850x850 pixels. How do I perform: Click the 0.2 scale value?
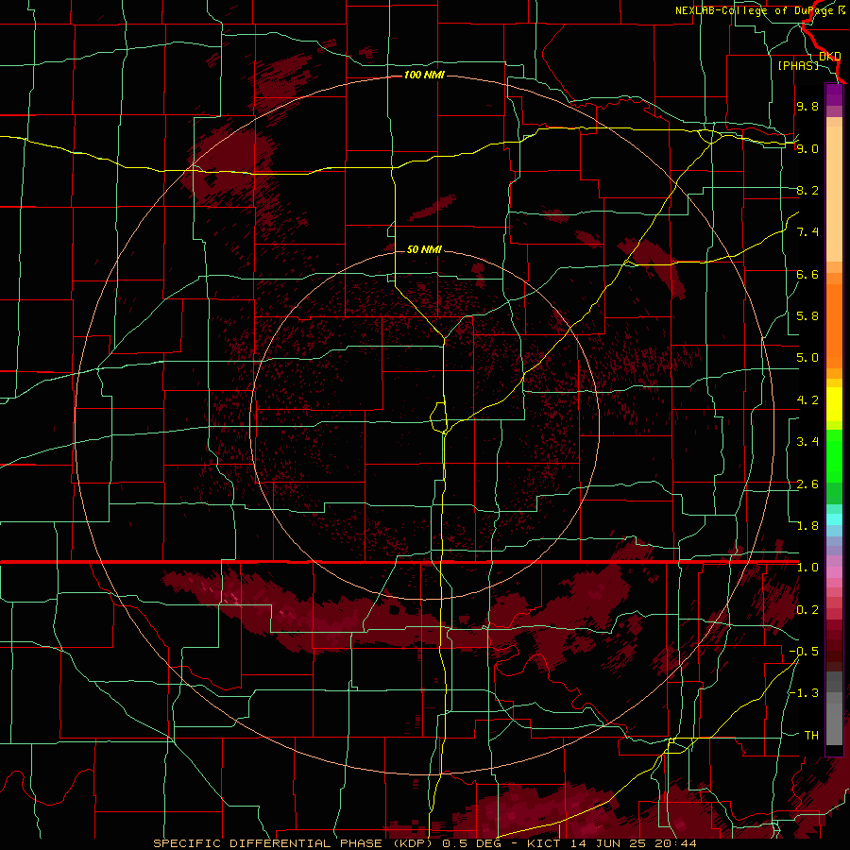(807, 610)
